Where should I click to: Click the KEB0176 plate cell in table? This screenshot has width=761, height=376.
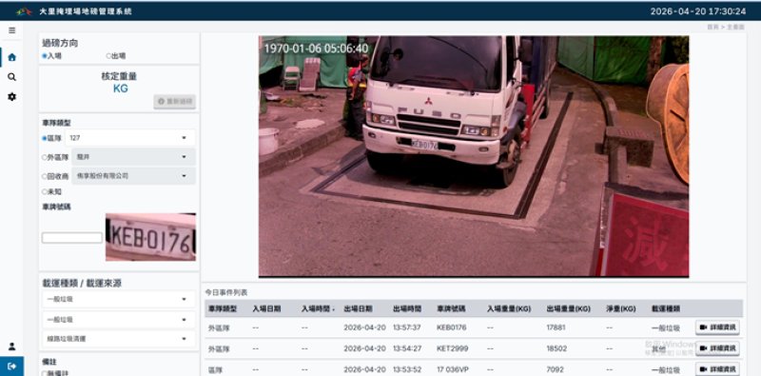point(451,327)
